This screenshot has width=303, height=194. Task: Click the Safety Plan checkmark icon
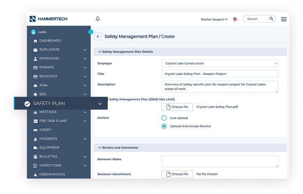27,104
